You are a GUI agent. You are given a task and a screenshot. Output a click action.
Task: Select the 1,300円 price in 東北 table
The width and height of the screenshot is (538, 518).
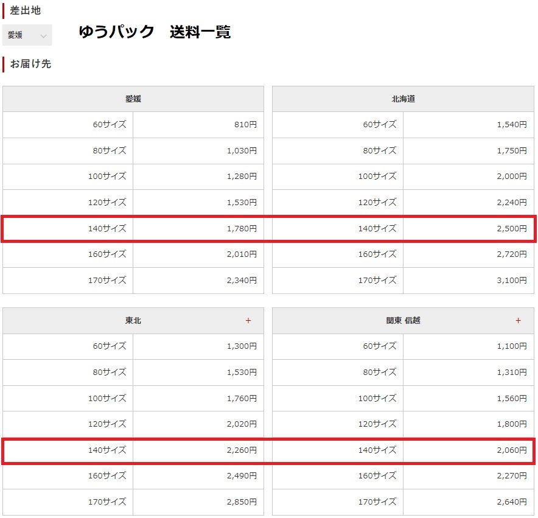pyautogui.click(x=242, y=346)
